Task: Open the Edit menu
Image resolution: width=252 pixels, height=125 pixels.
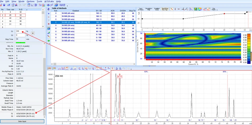Action: (7, 1)
